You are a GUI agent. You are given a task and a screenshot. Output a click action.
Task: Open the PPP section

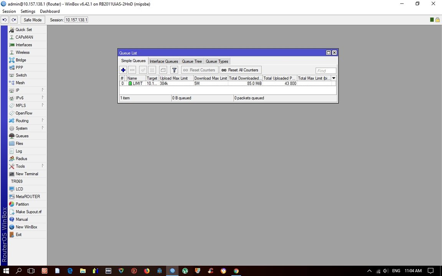(27, 67)
